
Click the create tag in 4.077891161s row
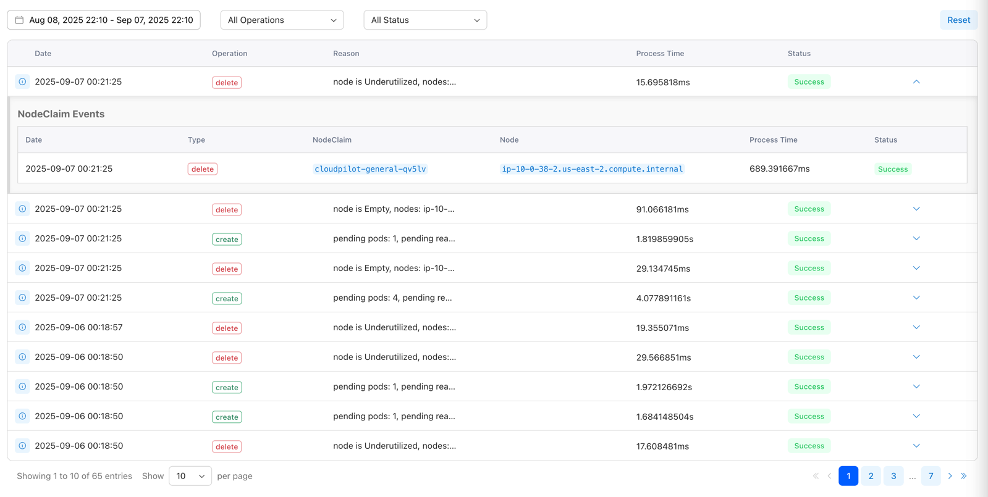[227, 298]
